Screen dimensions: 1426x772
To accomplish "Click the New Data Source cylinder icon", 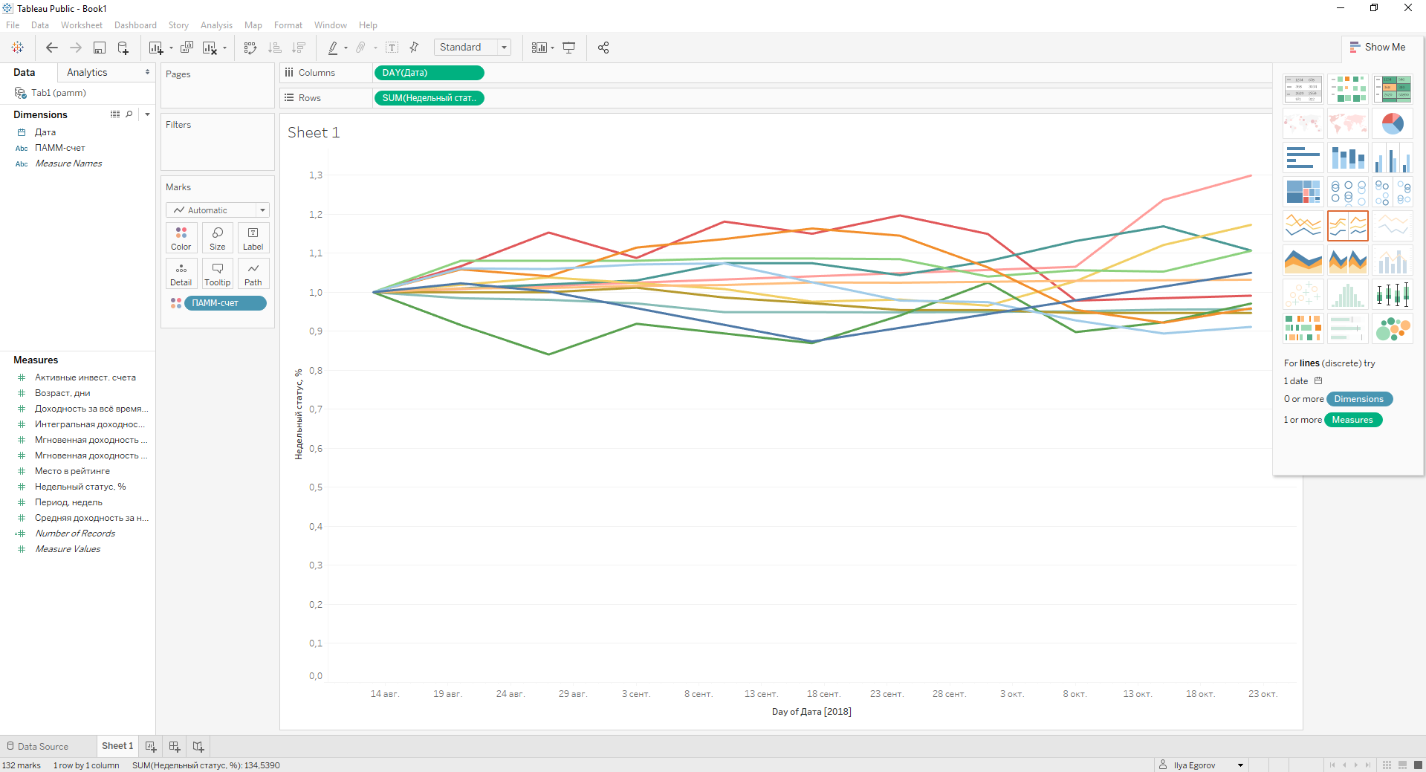I will pos(123,48).
